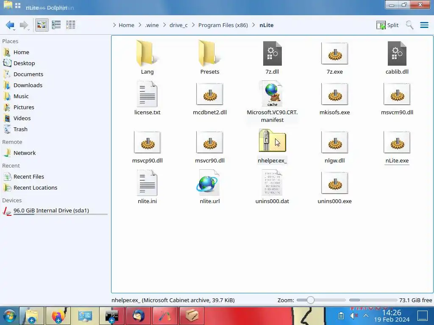Image resolution: width=434 pixels, height=325 pixels.
Task: Select the 7z.exe file
Action: pos(335,57)
